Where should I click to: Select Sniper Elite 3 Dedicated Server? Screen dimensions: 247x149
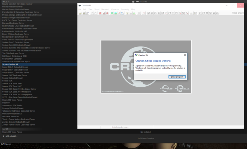(15, 67)
